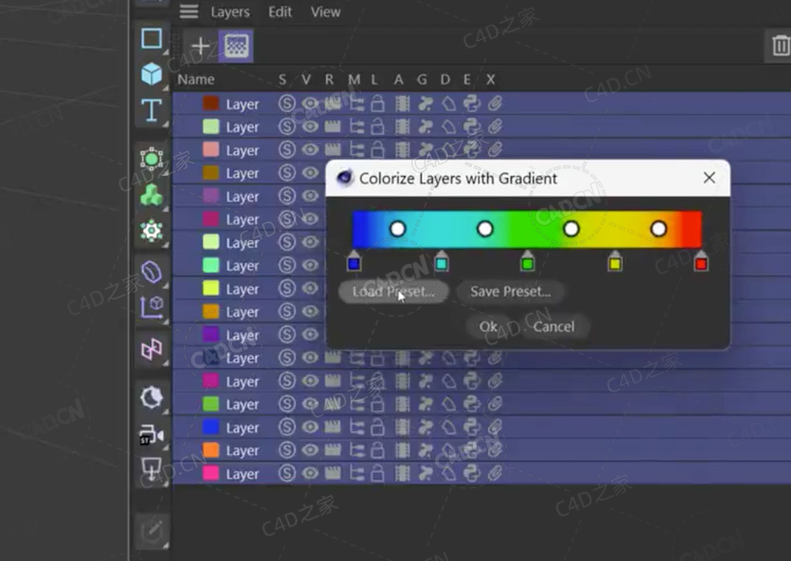Viewport: 791px width, 561px height.
Task: Toggle visibility eye on the first Layer
Action: (310, 103)
